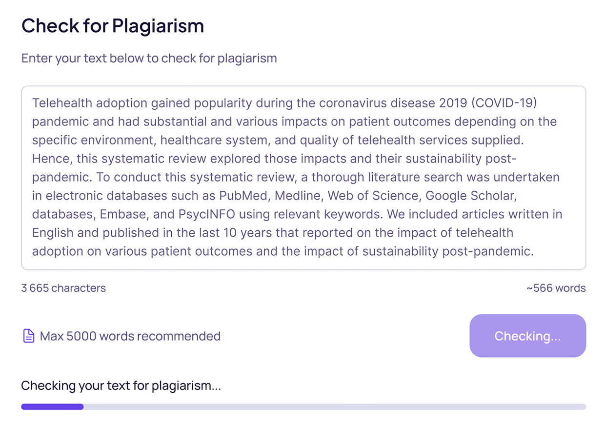605x427 pixels.
Task: Click the "Enter your text below" subtitle
Action: [149, 59]
